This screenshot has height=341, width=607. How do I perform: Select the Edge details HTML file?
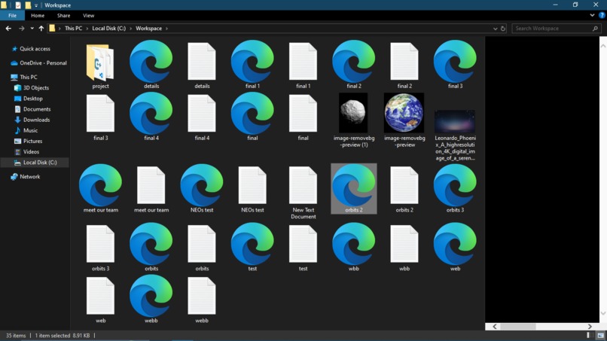[x=151, y=62]
